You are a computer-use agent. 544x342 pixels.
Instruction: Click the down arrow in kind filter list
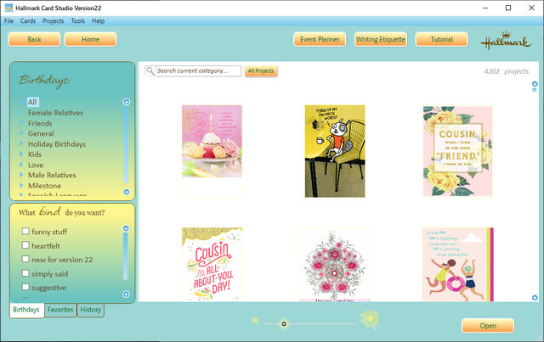click(126, 294)
